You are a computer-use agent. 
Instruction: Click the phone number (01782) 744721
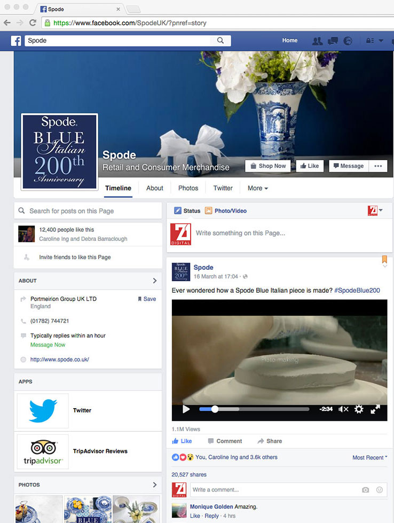(x=50, y=321)
